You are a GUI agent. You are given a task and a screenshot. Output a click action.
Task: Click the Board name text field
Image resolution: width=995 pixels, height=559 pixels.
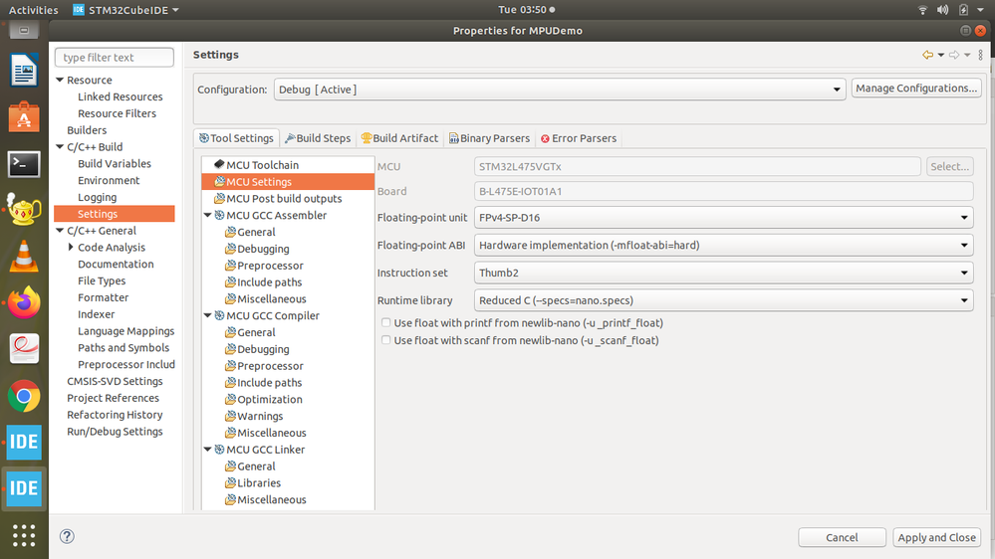pos(723,191)
